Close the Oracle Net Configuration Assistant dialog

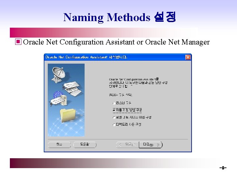coord(188,57)
